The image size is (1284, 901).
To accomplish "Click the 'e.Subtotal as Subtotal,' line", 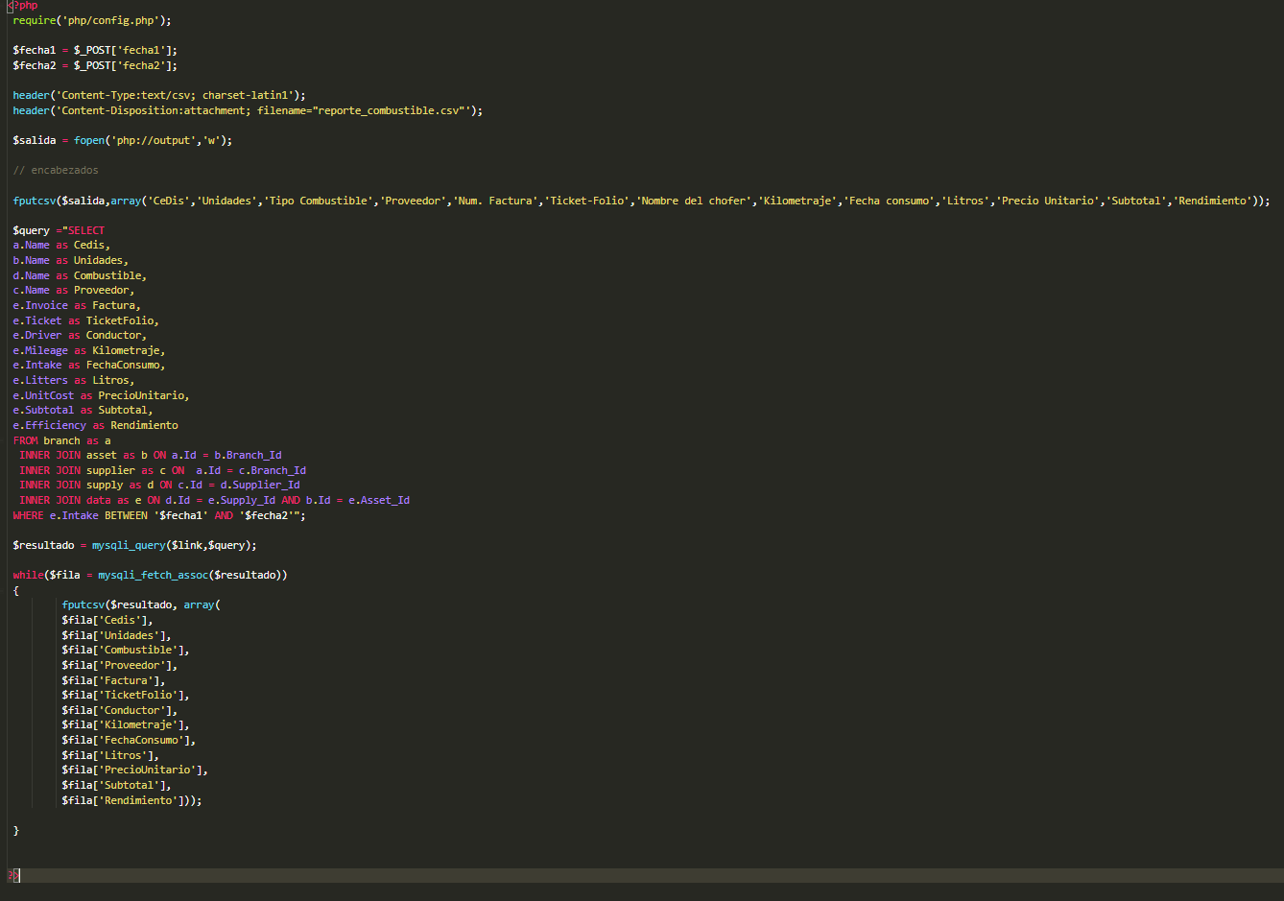I will point(83,410).
